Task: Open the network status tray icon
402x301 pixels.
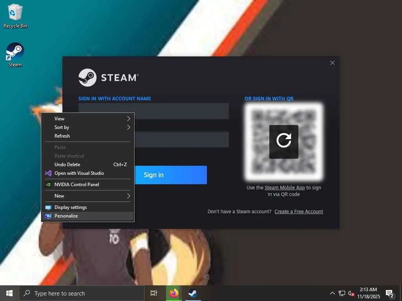Action: pos(342,293)
